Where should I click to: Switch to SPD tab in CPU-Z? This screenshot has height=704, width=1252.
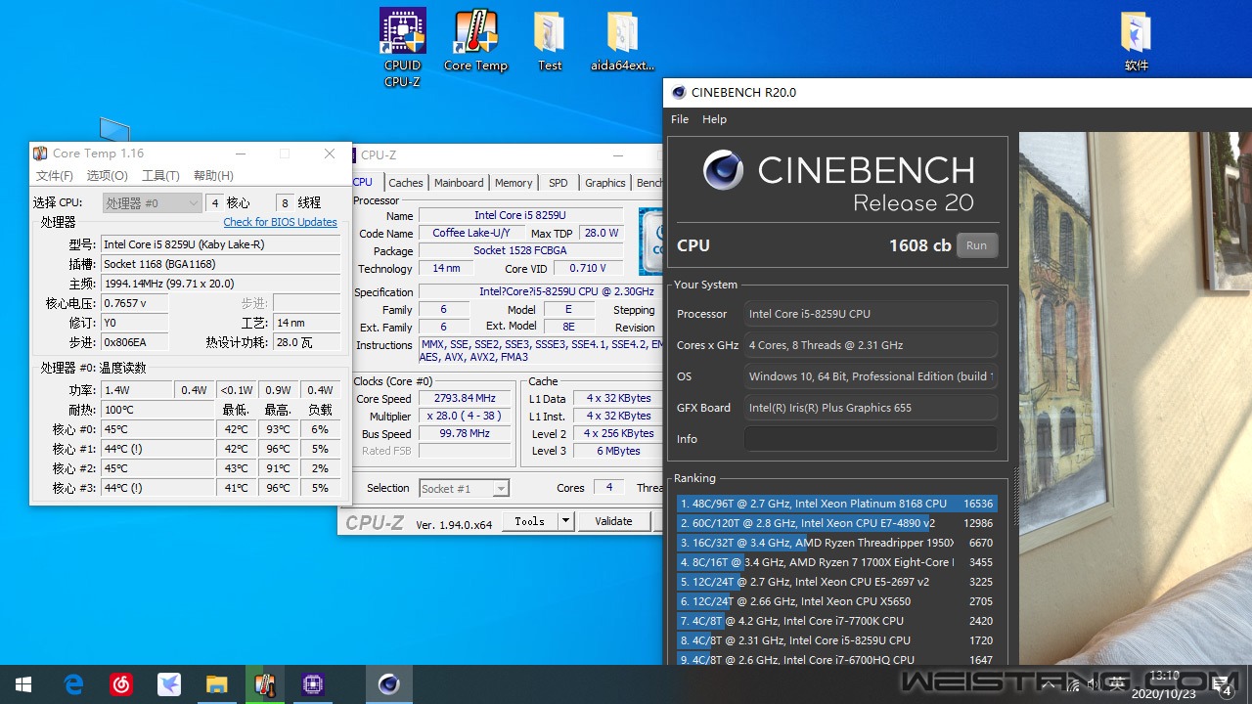(559, 183)
